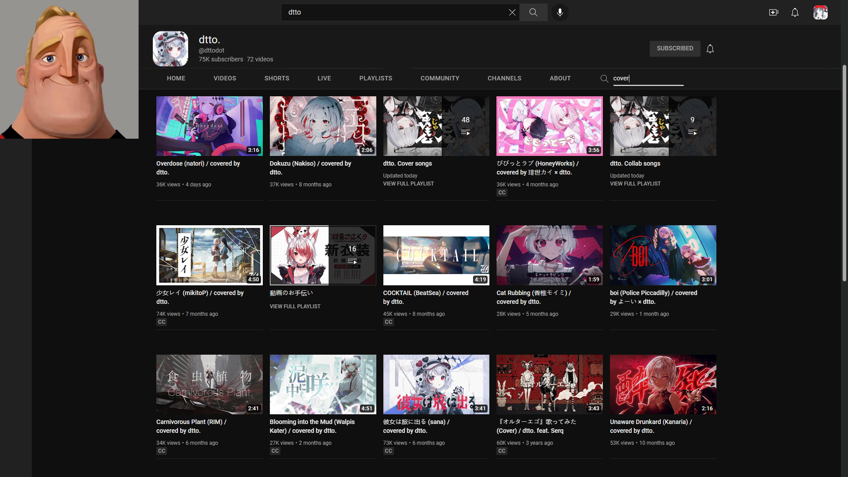The width and height of the screenshot is (848, 477).
Task: Click VIEW FULL PLAYLIST under Cover songs
Action: coord(408,184)
